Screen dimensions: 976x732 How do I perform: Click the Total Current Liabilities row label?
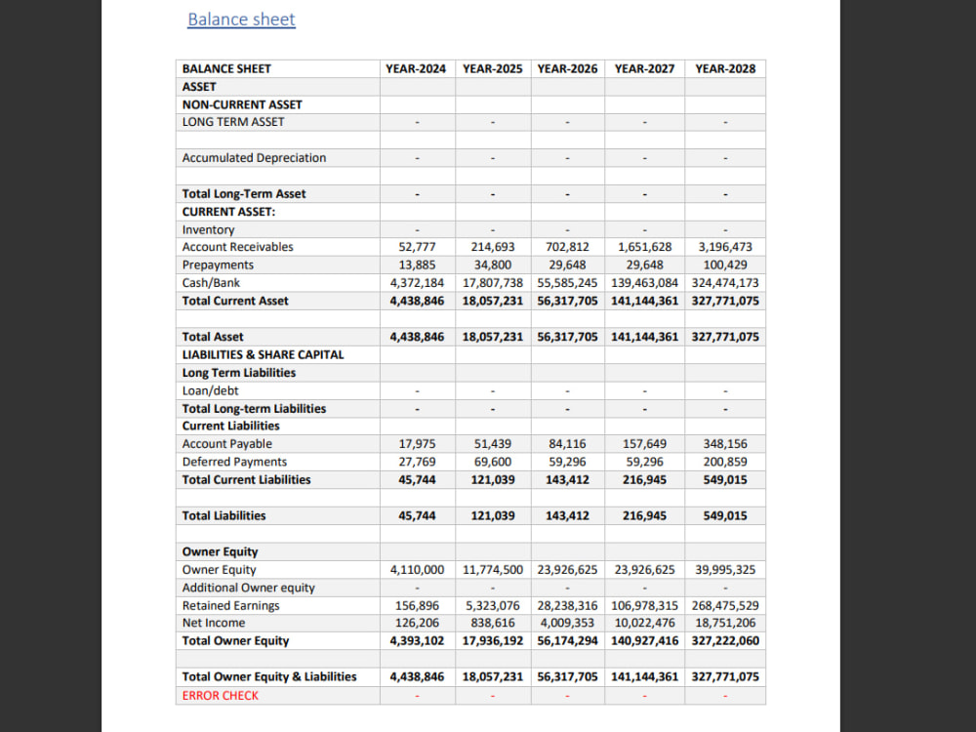[247, 480]
